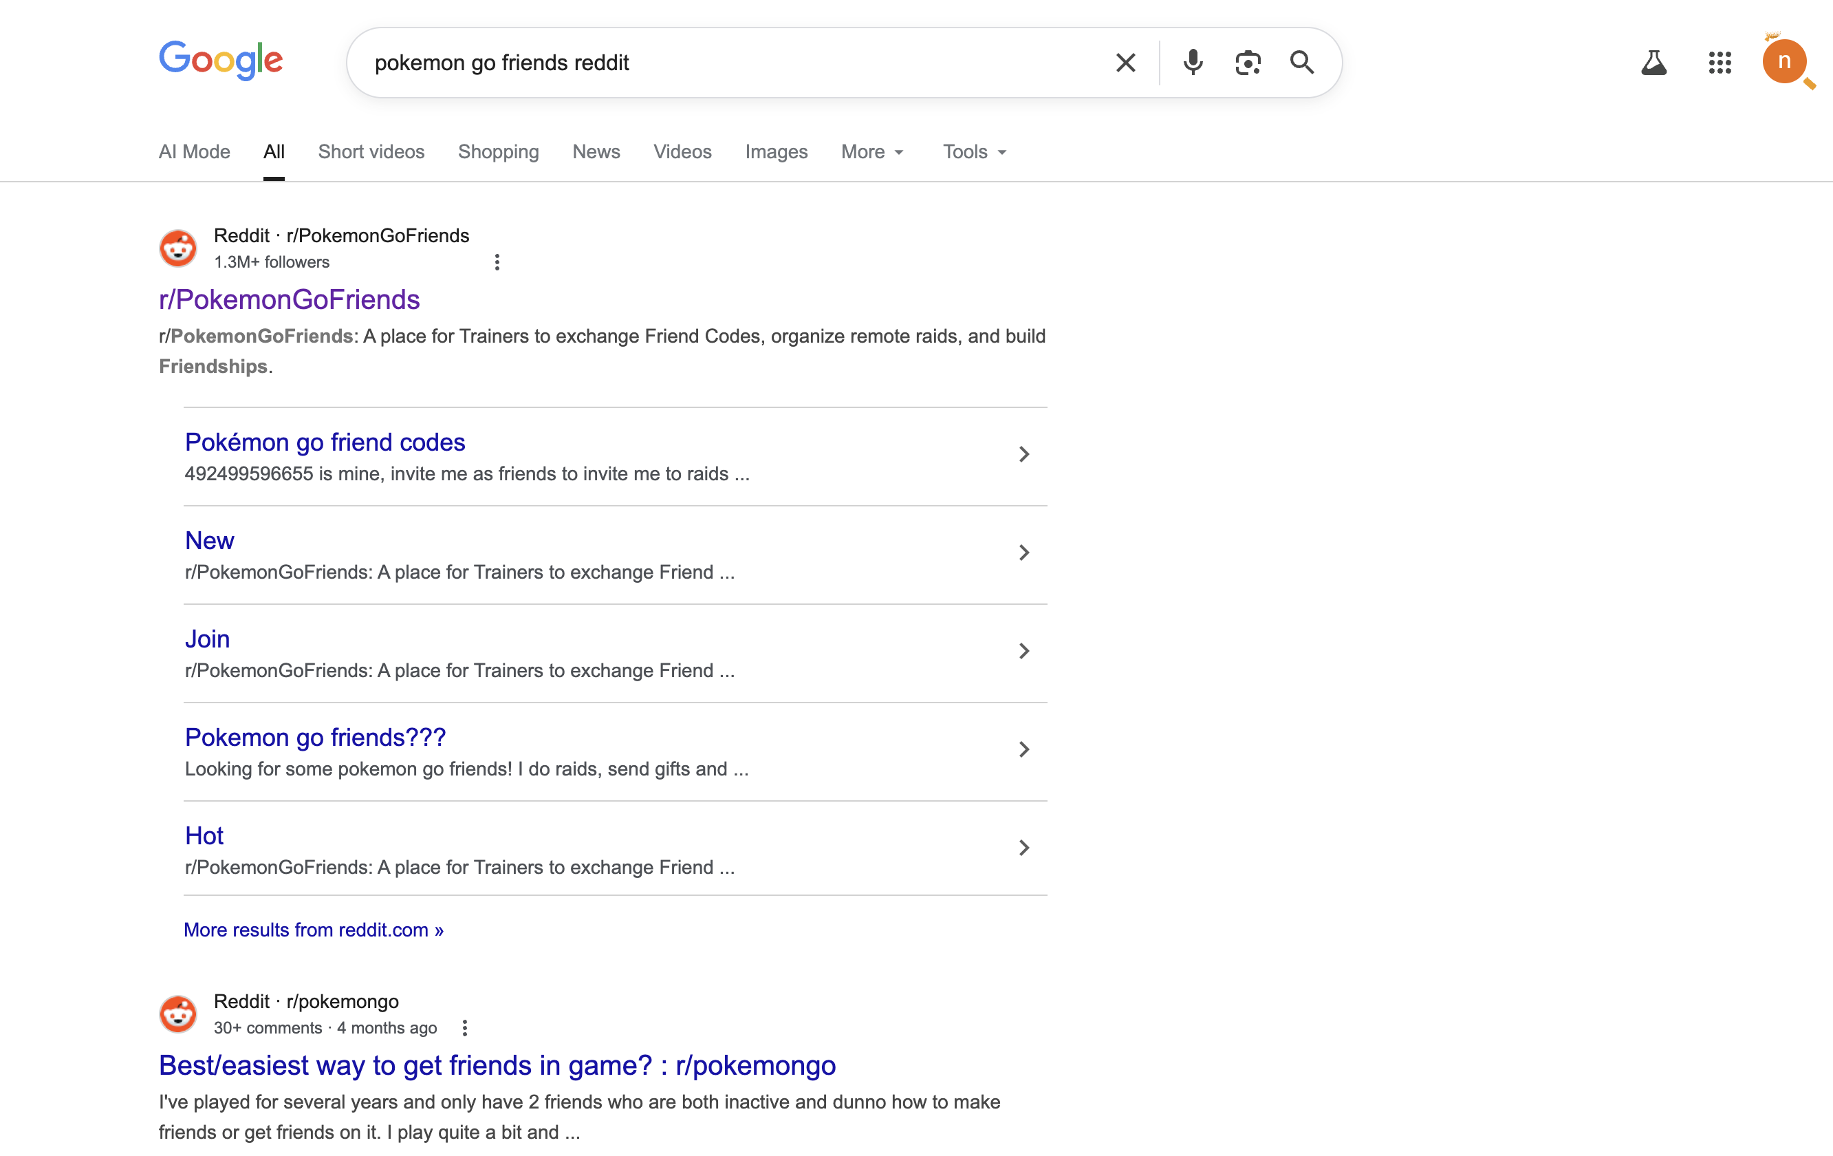Viewport: 1833px width, 1156px height.
Task: Click the Google logo
Action: pos(221,60)
